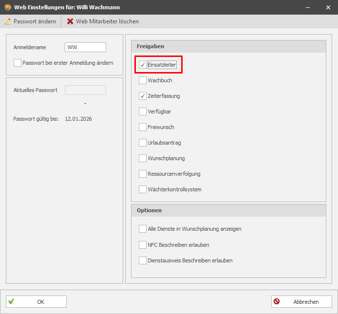Disable the Einsatzleiter checkbox
338x314 pixels.
click(143, 65)
